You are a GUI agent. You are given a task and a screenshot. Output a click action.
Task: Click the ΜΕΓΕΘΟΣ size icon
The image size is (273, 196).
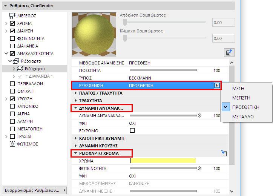pos(12,16)
